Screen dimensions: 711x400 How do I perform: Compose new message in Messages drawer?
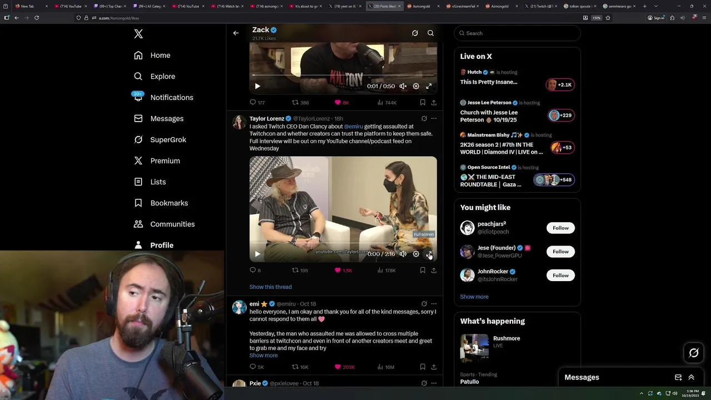[x=678, y=377]
